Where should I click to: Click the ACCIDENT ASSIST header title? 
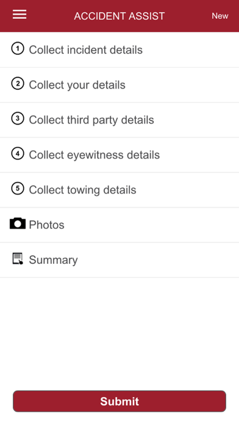[x=120, y=16]
